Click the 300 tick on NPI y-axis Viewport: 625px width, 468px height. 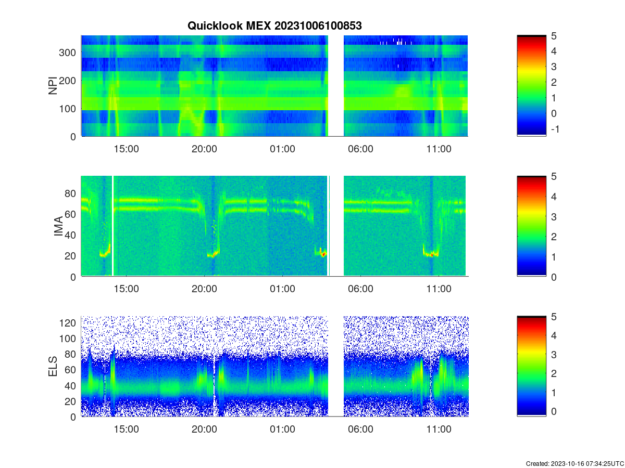(x=68, y=52)
